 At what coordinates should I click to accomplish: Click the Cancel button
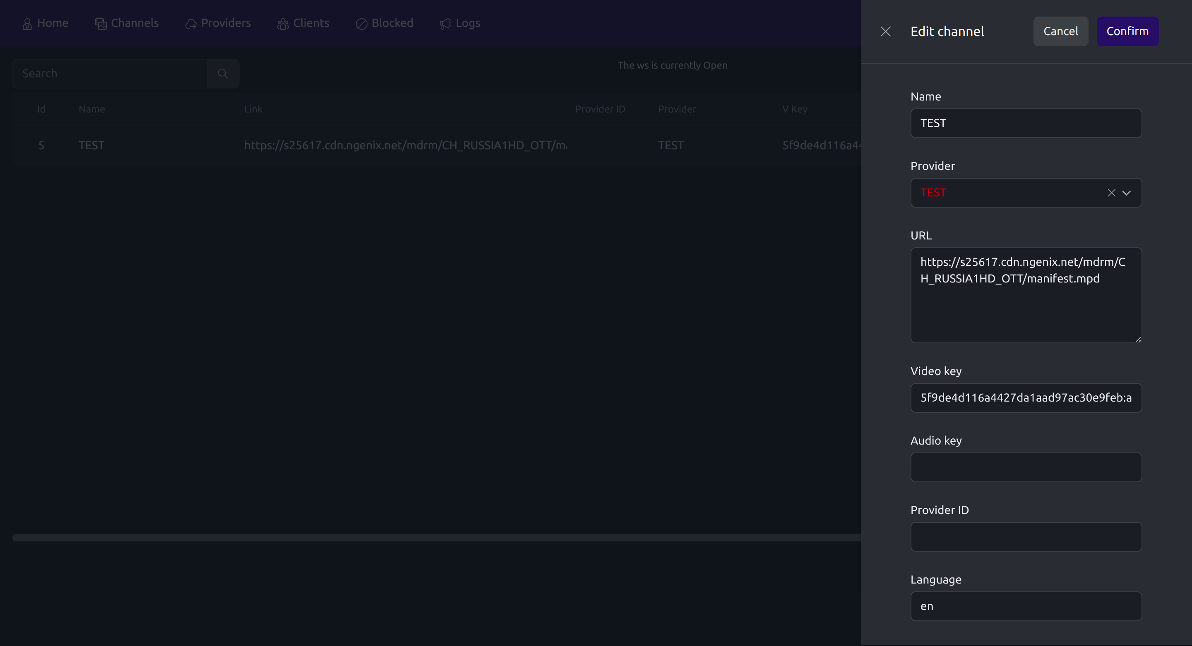(1060, 31)
